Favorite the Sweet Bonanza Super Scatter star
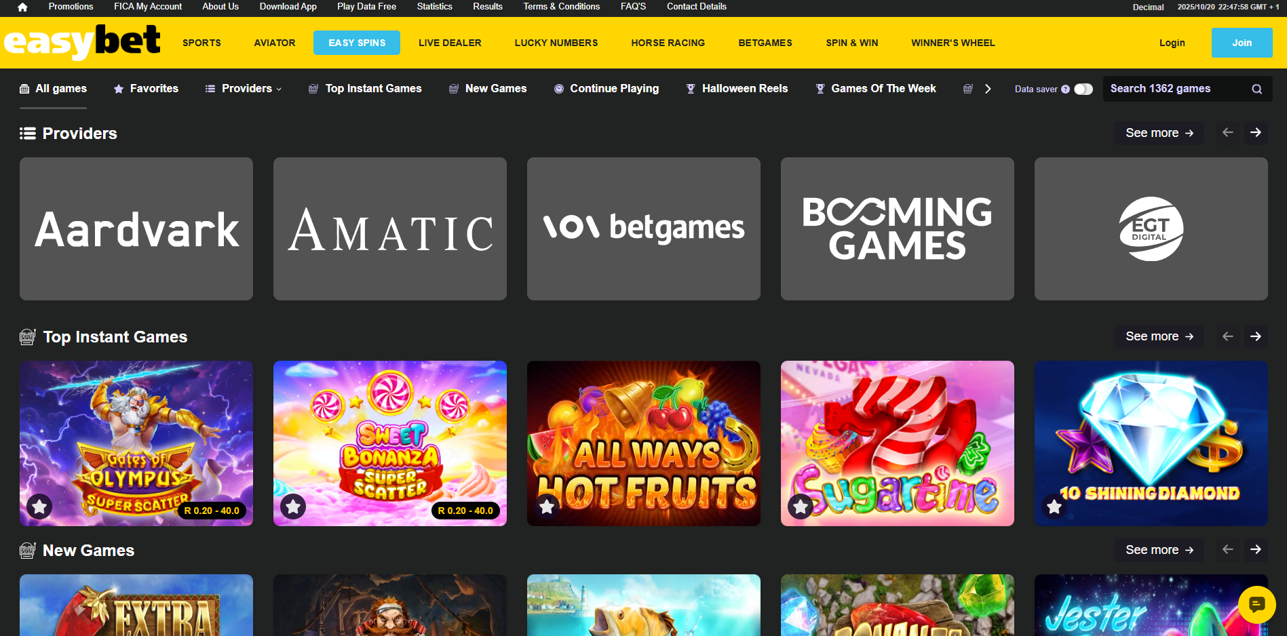This screenshot has height=636, width=1287. point(293,506)
